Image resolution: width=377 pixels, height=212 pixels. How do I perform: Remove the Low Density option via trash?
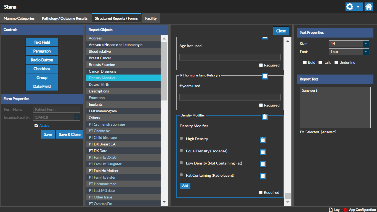pos(263,164)
